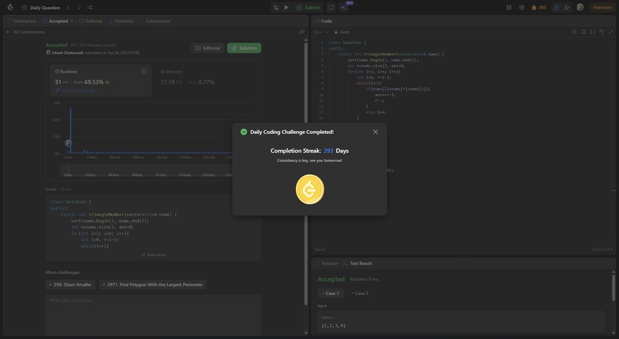
Task: Reset code with the undo icon
Action: tap(602, 32)
